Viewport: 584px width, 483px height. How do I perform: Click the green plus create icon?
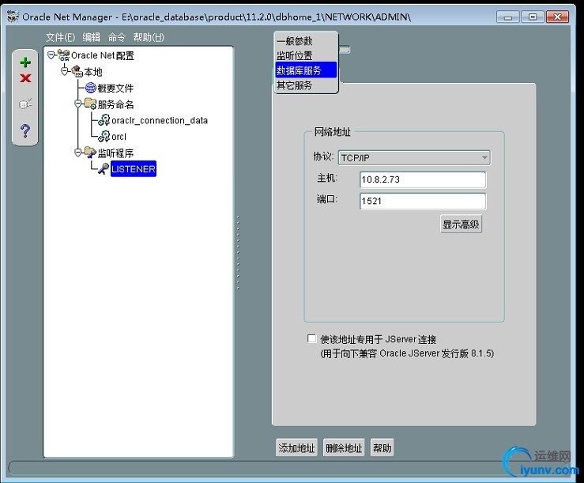(x=25, y=62)
